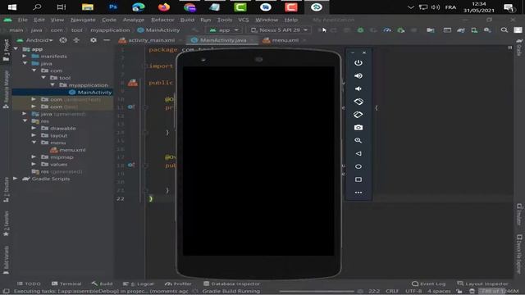
Task: Click project panel settings gear icon
Action: (x=93, y=40)
